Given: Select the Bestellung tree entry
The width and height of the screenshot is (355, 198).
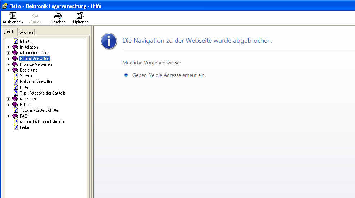Looking at the screenshot, I should tap(28, 70).
